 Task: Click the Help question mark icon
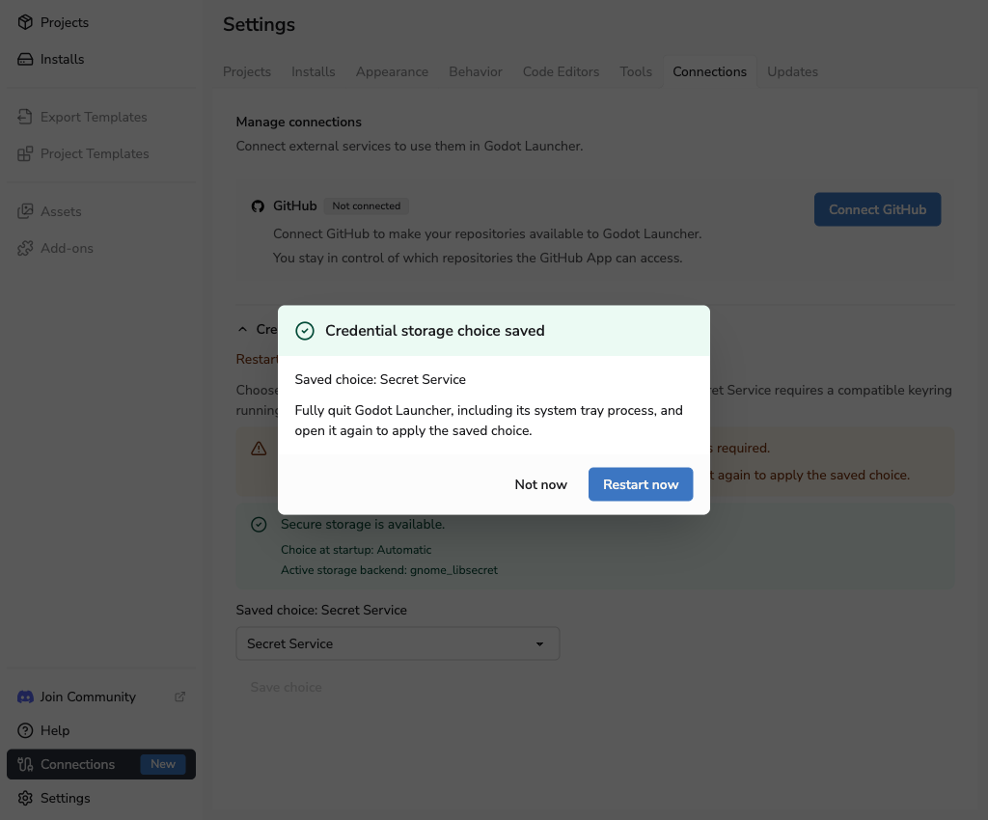point(25,730)
